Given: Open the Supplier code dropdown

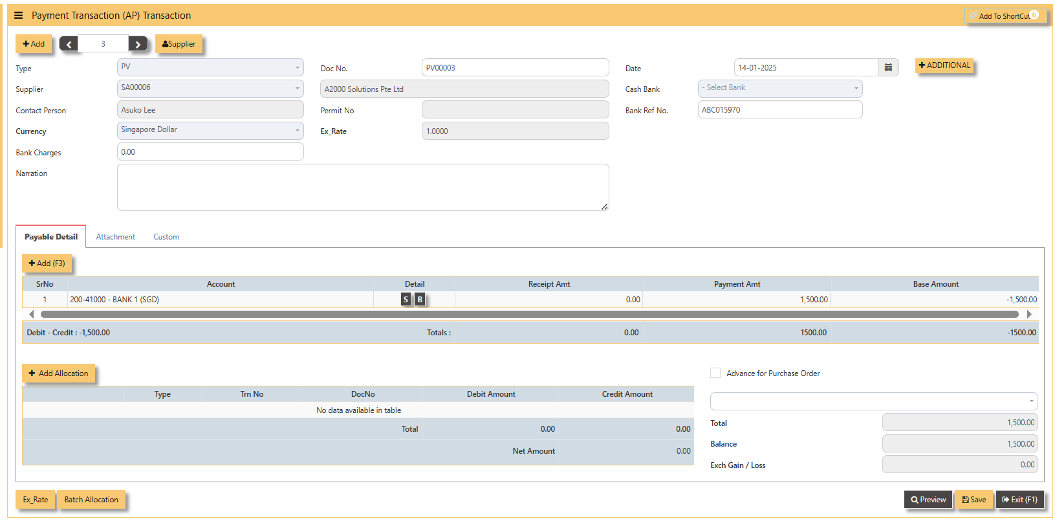Looking at the screenshot, I should (x=210, y=88).
